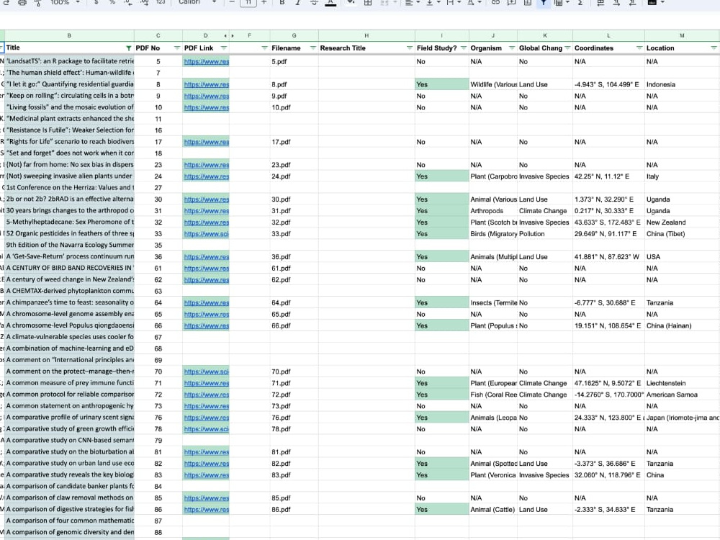Open the Location column filter
Screen dimensions: 720x540
(714, 48)
